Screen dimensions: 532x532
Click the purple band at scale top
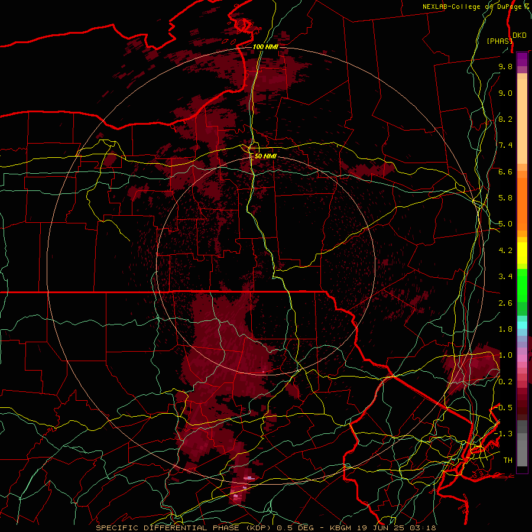click(522, 59)
